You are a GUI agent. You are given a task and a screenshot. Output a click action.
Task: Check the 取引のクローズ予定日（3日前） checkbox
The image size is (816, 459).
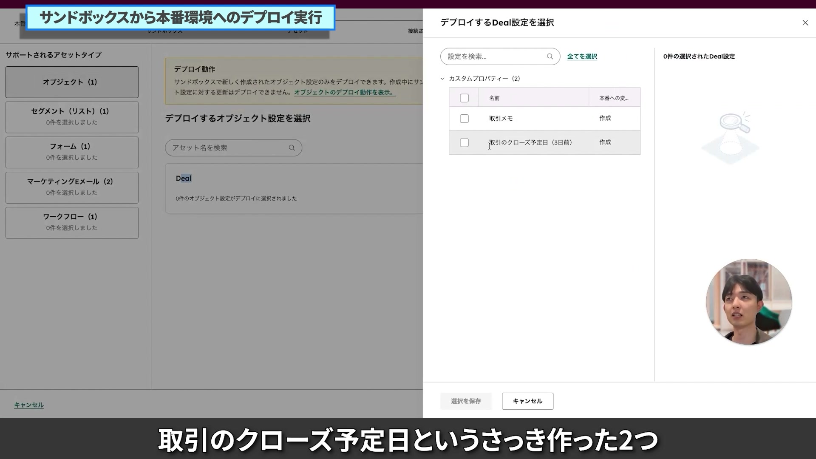(x=464, y=142)
